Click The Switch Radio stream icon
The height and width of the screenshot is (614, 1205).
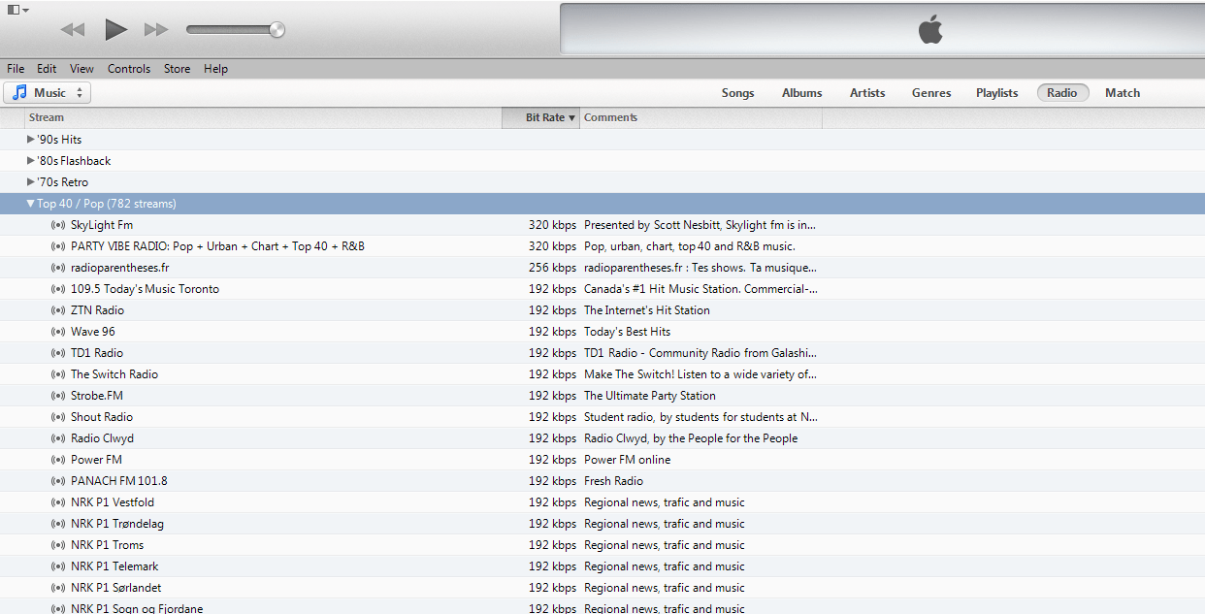point(58,374)
